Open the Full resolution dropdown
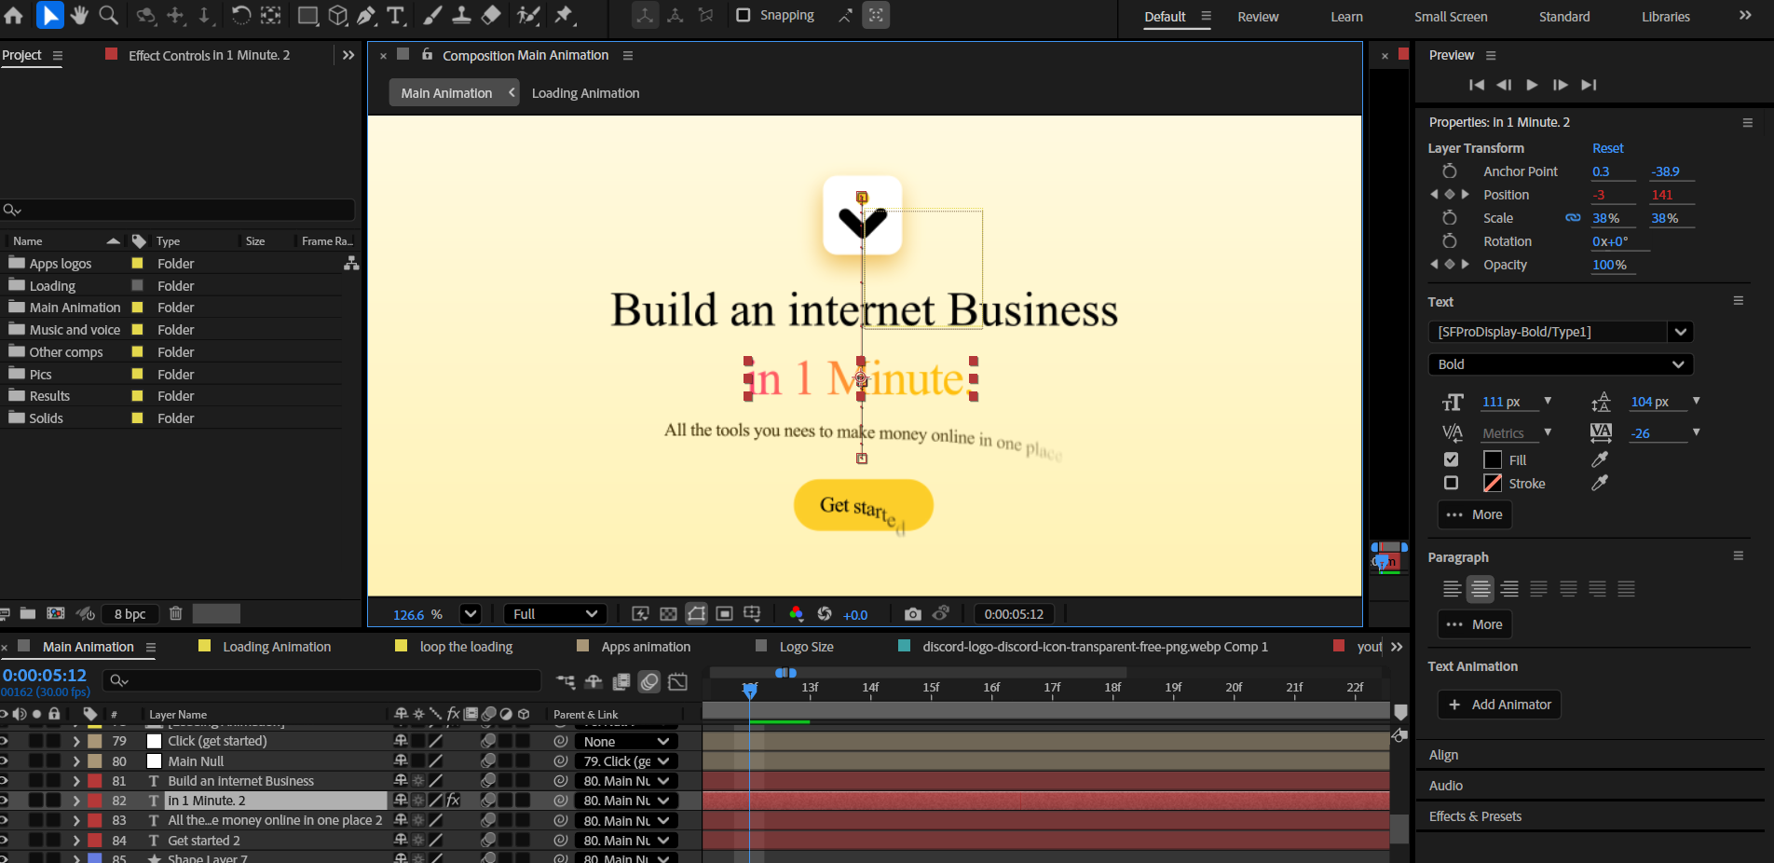1774x863 pixels. (555, 614)
